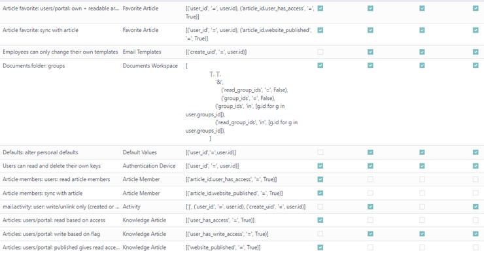Toggle the second checkbox in the Activity row

pyautogui.click(x=370, y=207)
